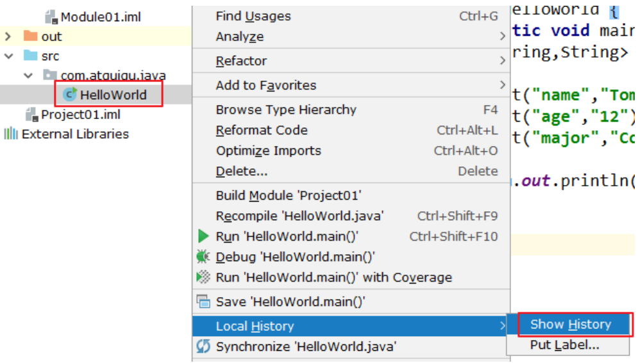
Task: Select Project01.iml in project tree
Action: (81, 115)
